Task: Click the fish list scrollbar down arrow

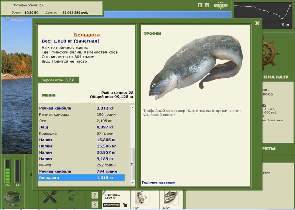Action: [x=132, y=182]
